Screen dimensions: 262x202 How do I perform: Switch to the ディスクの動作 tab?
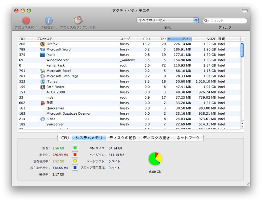122,138
